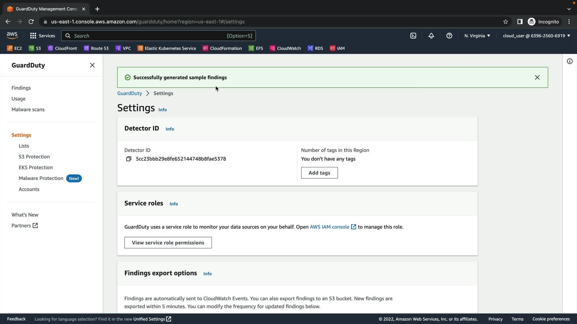The image size is (577, 324).
Task: Open the AWS notifications bell
Action: pos(431,36)
